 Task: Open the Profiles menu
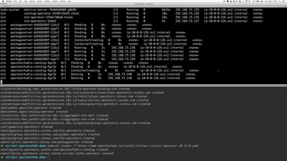pyautogui.click(x=47, y=1)
